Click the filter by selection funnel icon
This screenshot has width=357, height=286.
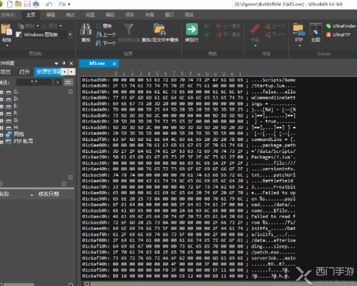pyautogui.click(x=129, y=30)
